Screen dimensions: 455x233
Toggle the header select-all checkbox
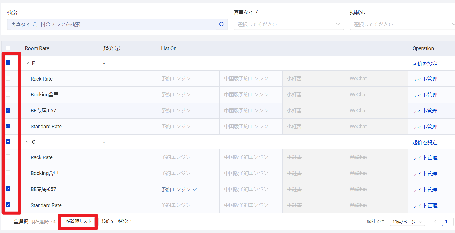point(8,48)
